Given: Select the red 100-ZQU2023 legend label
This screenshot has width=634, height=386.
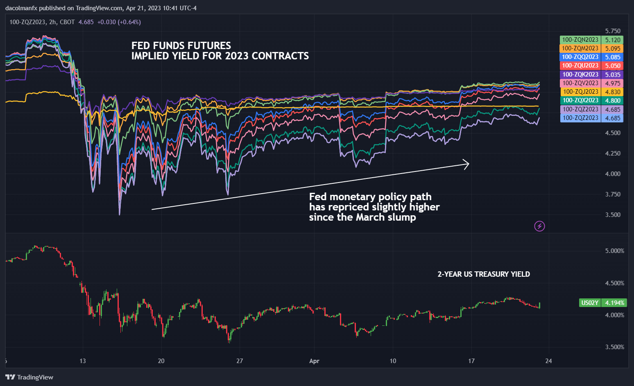Looking at the screenshot, I should tap(580, 65).
